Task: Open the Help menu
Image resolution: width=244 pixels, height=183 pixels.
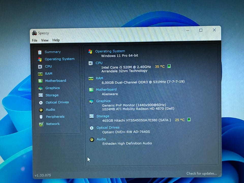Action: (x=56, y=40)
